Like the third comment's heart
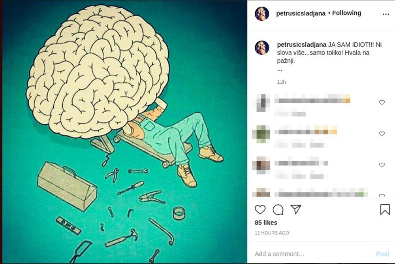Screen dimensions: 395x264 pos(382,165)
